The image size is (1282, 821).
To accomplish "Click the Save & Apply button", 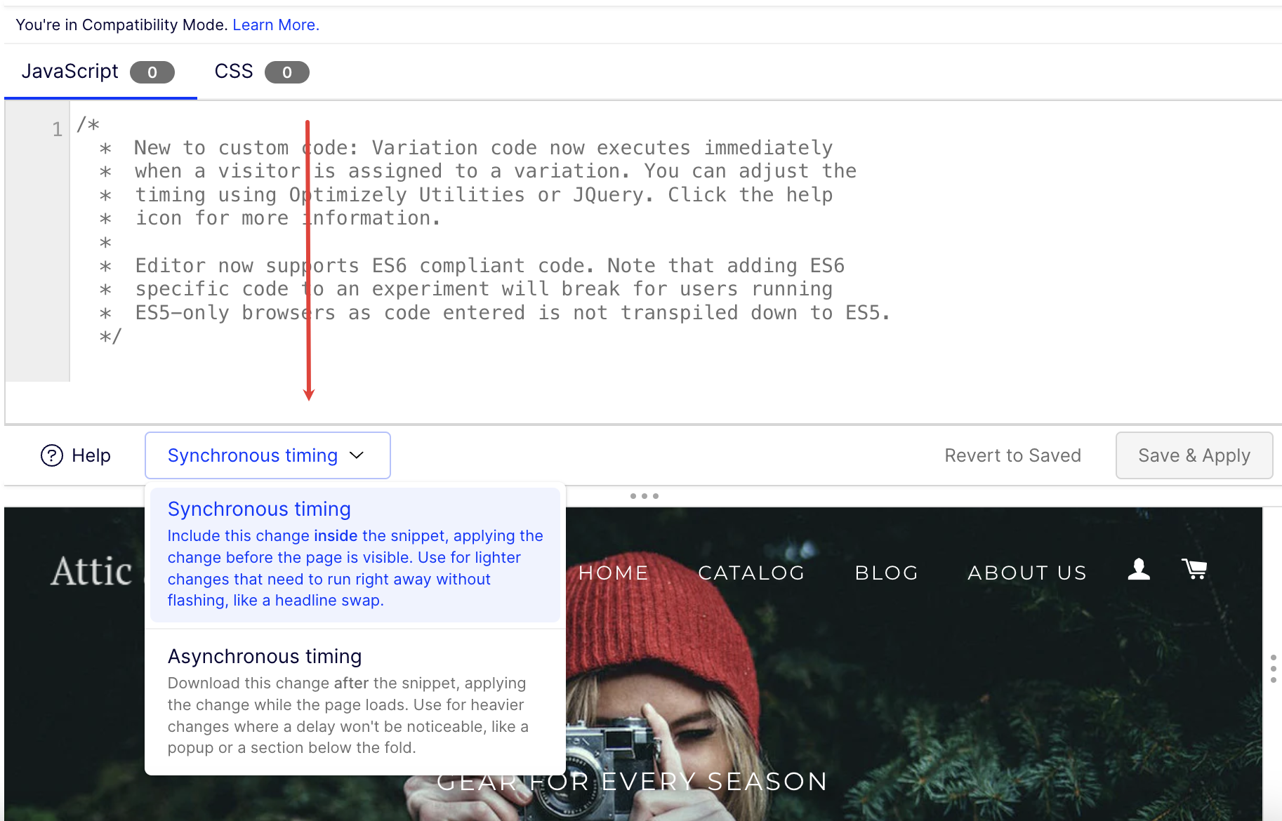I will point(1194,455).
